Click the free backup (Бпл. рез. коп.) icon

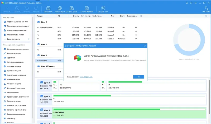[x=103, y=9]
